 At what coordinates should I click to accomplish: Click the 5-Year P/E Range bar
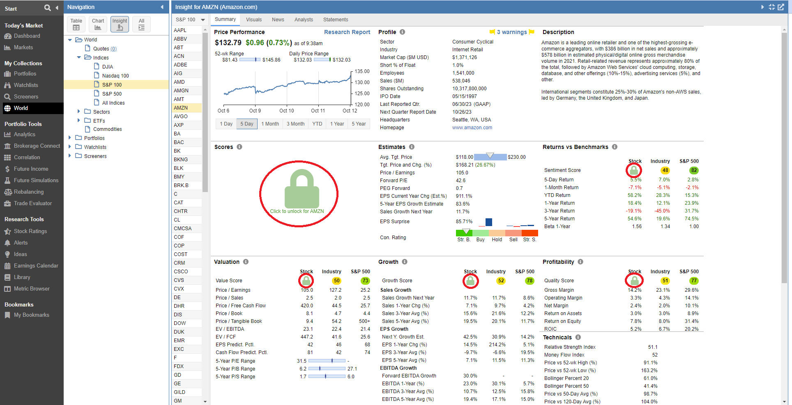[327, 361]
